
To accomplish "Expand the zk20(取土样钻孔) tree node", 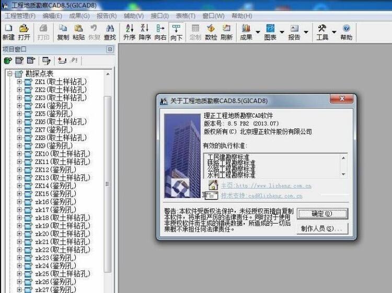I will pyautogui.click(x=19, y=234).
